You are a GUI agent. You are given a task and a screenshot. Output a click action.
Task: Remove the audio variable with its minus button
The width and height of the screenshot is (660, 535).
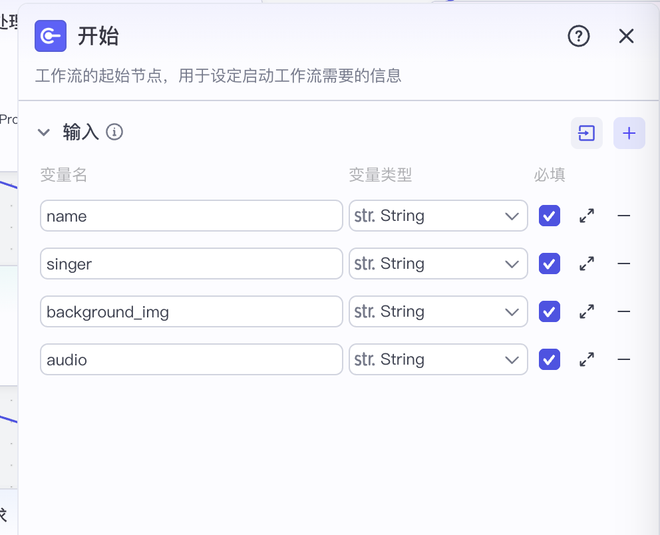click(x=623, y=359)
